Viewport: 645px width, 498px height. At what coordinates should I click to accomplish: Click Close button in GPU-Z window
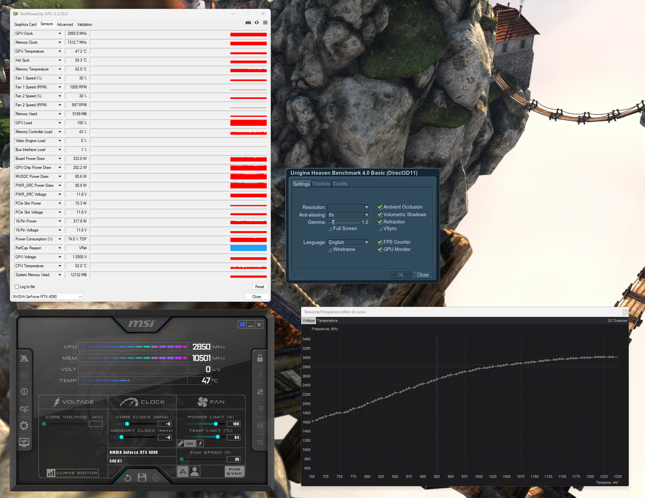click(257, 296)
